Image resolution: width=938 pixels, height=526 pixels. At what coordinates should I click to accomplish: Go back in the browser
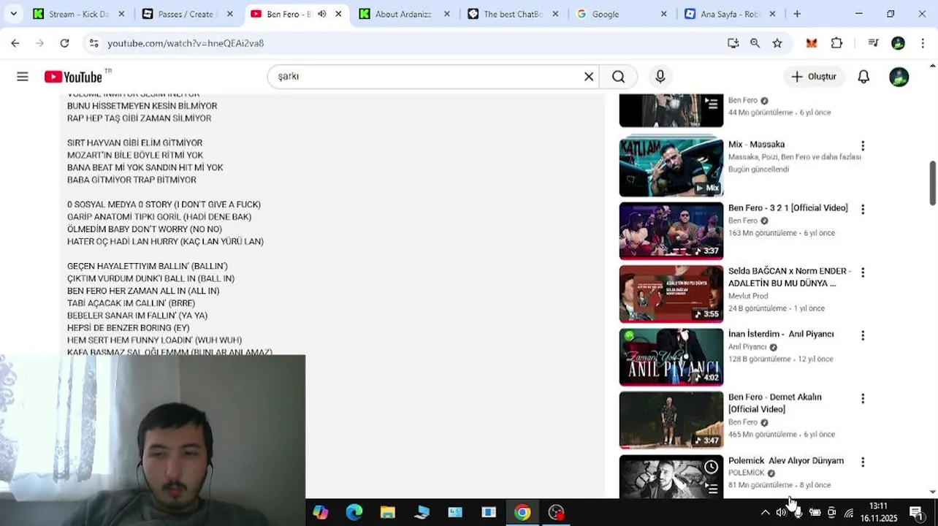pos(15,43)
